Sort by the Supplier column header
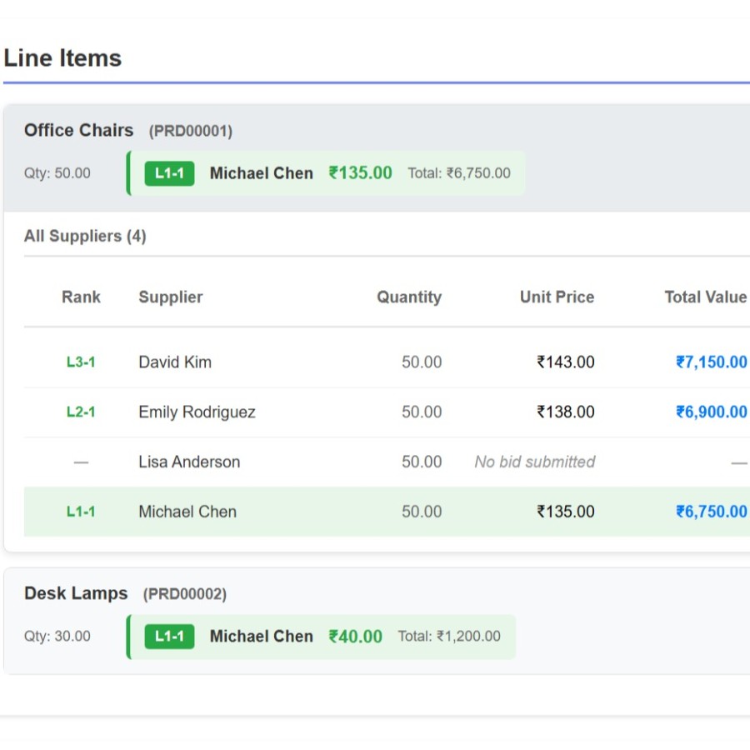The image size is (750, 750). coord(171,297)
